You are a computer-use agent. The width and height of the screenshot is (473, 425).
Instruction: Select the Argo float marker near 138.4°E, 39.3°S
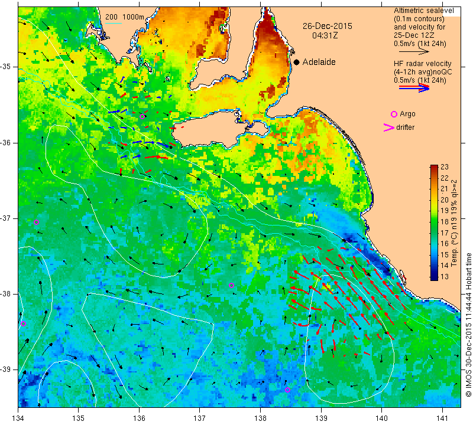point(287,390)
